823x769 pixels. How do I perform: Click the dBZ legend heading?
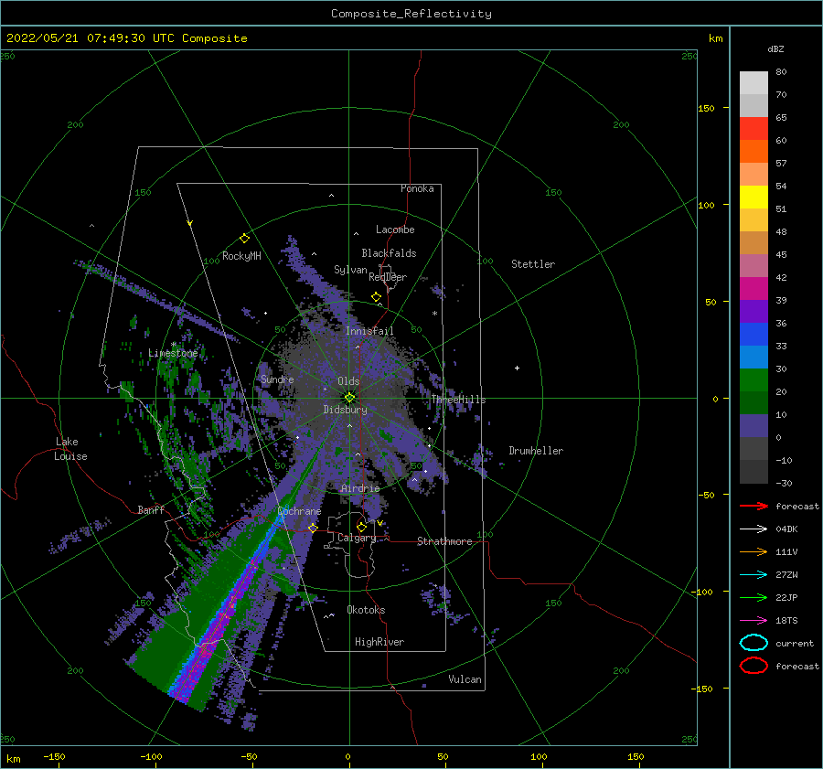click(775, 49)
